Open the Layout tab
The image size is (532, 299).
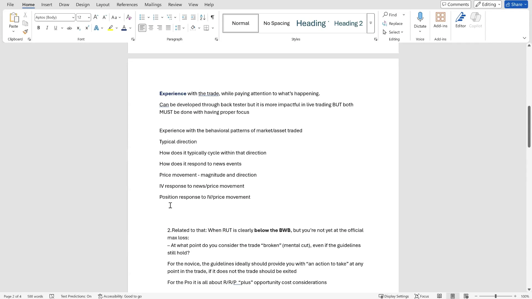pos(103,5)
